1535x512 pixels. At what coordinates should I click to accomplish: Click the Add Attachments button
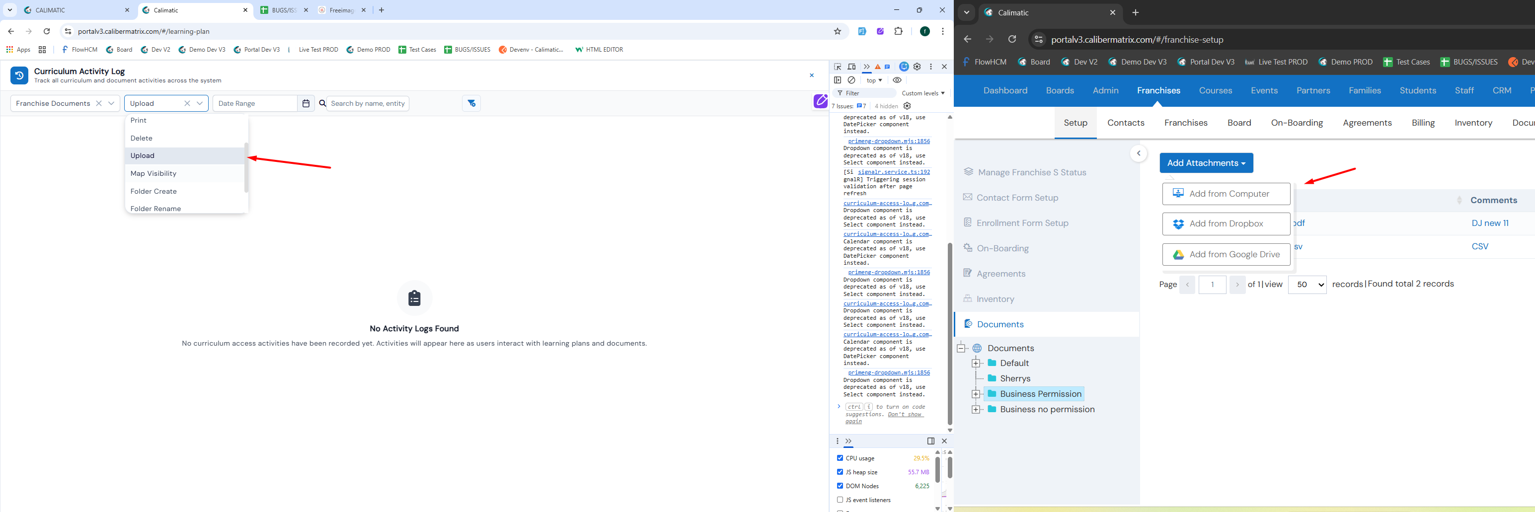1206,163
